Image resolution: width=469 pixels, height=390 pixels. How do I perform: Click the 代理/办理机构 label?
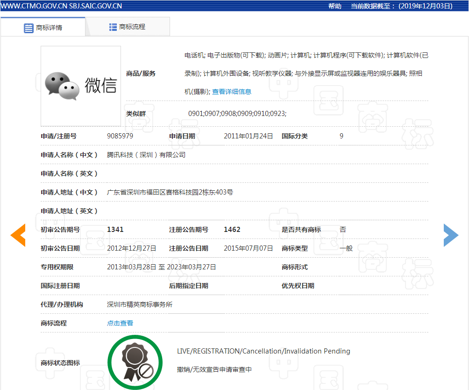(x=62, y=305)
